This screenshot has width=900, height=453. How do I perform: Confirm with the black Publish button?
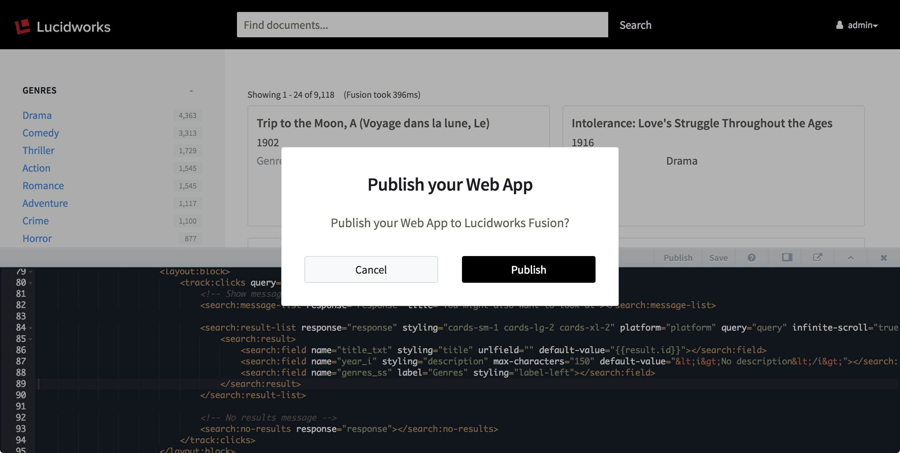pos(528,269)
